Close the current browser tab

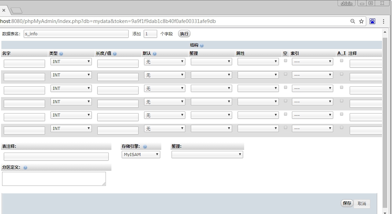tap(4, 10)
